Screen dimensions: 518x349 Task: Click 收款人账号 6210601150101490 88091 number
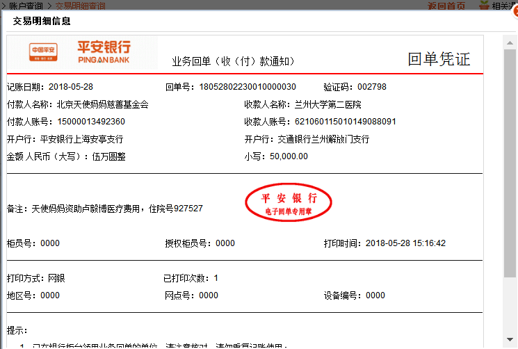(x=346, y=122)
